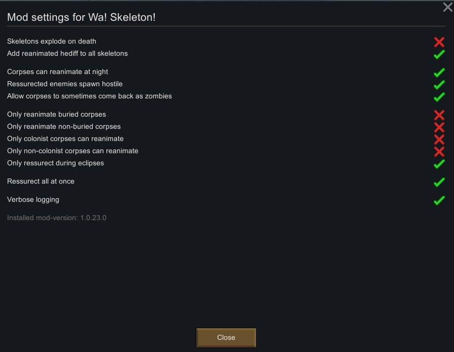Enable Skeletons explode on death checkbox
454x352 pixels.
pyautogui.click(x=439, y=42)
